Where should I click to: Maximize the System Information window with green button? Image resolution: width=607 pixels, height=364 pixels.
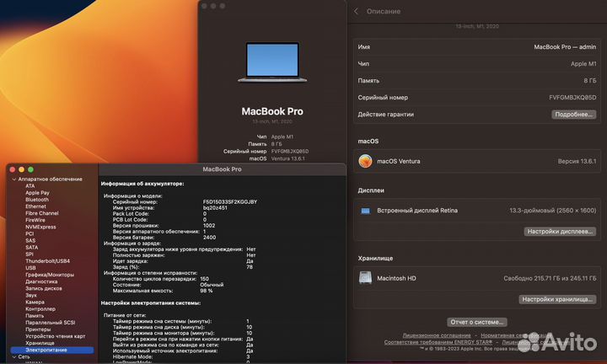pyautogui.click(x=30, y=169)
